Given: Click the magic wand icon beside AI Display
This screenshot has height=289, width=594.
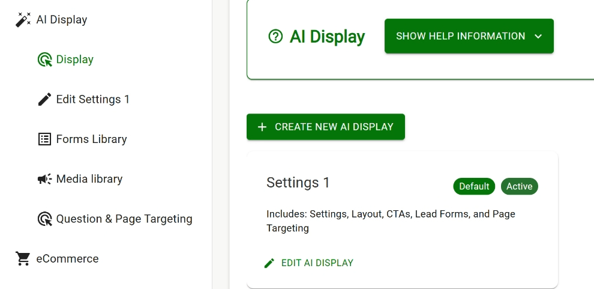Looking at the screenshot, I should (x=23, y=20).
